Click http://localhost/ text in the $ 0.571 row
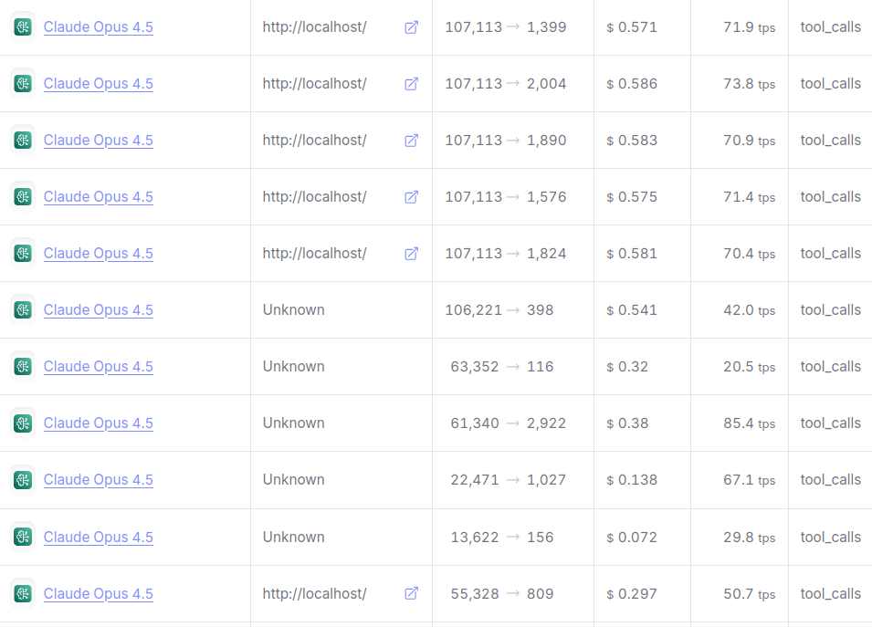 315,27
